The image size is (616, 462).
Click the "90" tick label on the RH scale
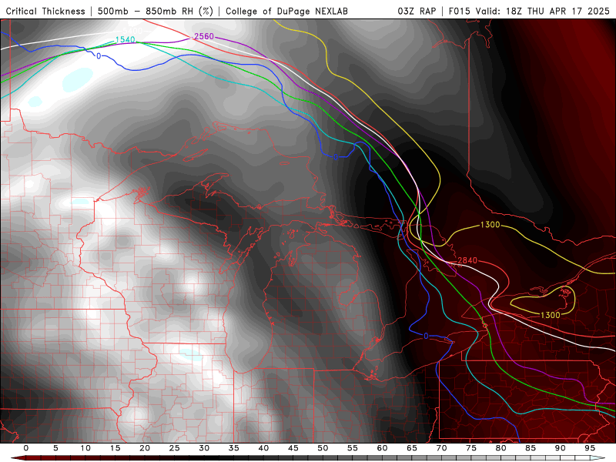click(561, 448)
